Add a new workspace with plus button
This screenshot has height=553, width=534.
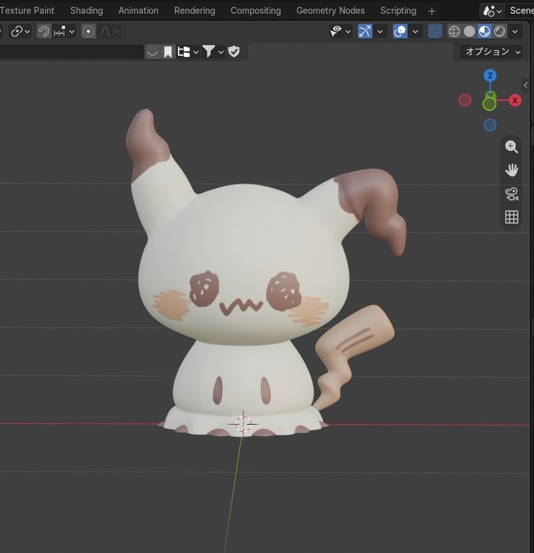[431, 11]
